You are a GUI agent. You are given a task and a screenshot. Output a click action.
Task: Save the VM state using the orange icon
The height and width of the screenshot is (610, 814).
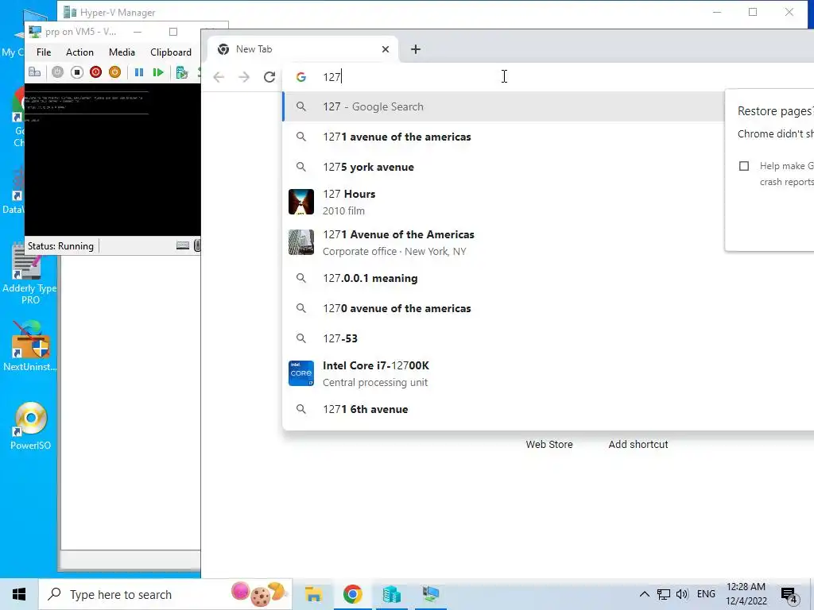(x=114, y=72)
